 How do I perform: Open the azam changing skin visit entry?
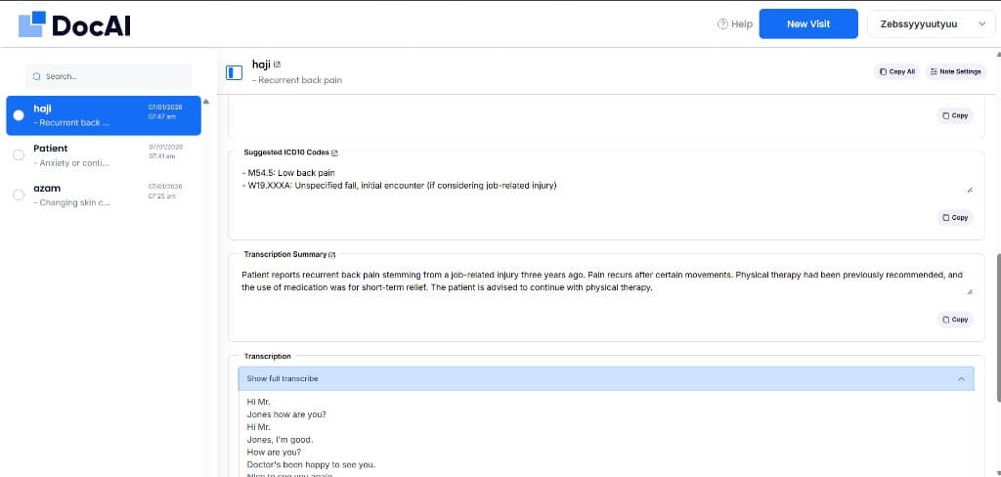click(104, 195)
